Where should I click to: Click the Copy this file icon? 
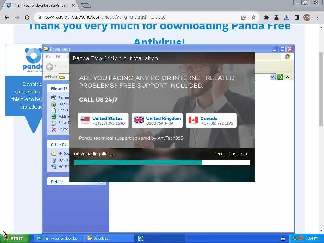tap(54, 110)
